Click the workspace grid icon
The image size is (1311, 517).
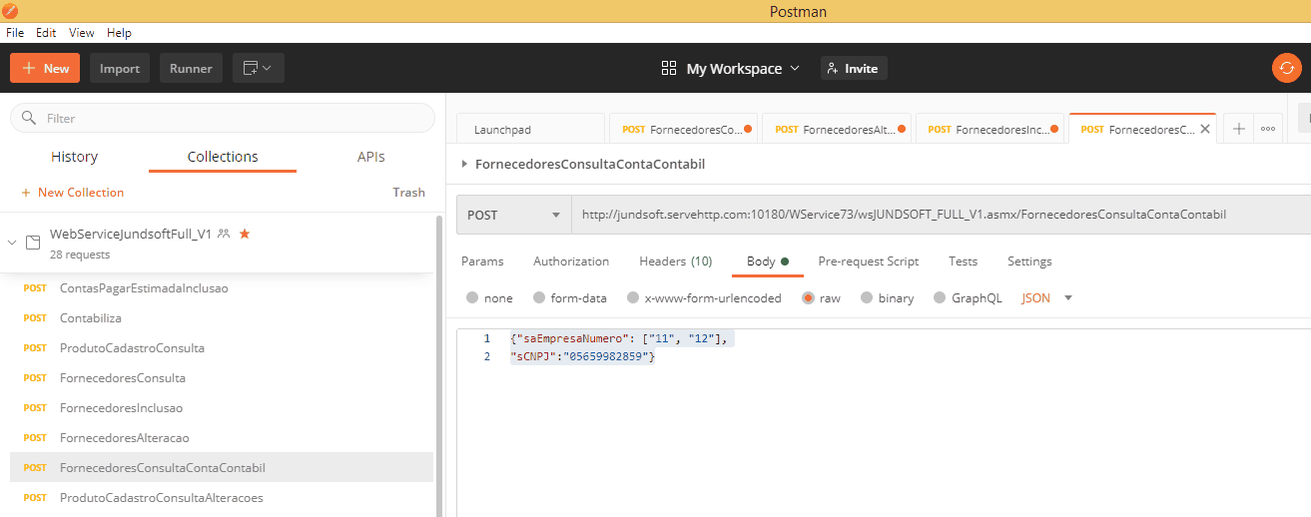pos(669,69)
